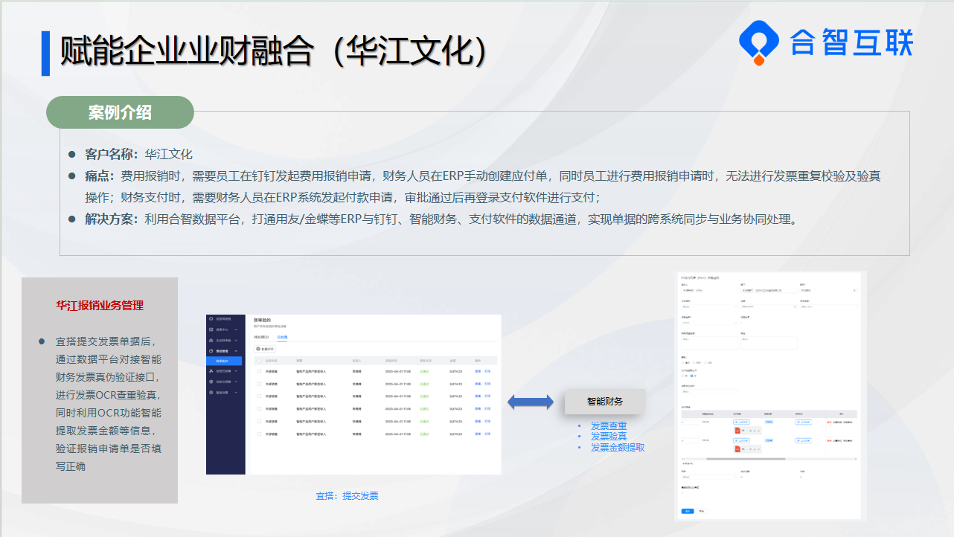Click the 合智互联 logo icon
The width and height of the screenshot is (954, 537).
click(758, 42)
